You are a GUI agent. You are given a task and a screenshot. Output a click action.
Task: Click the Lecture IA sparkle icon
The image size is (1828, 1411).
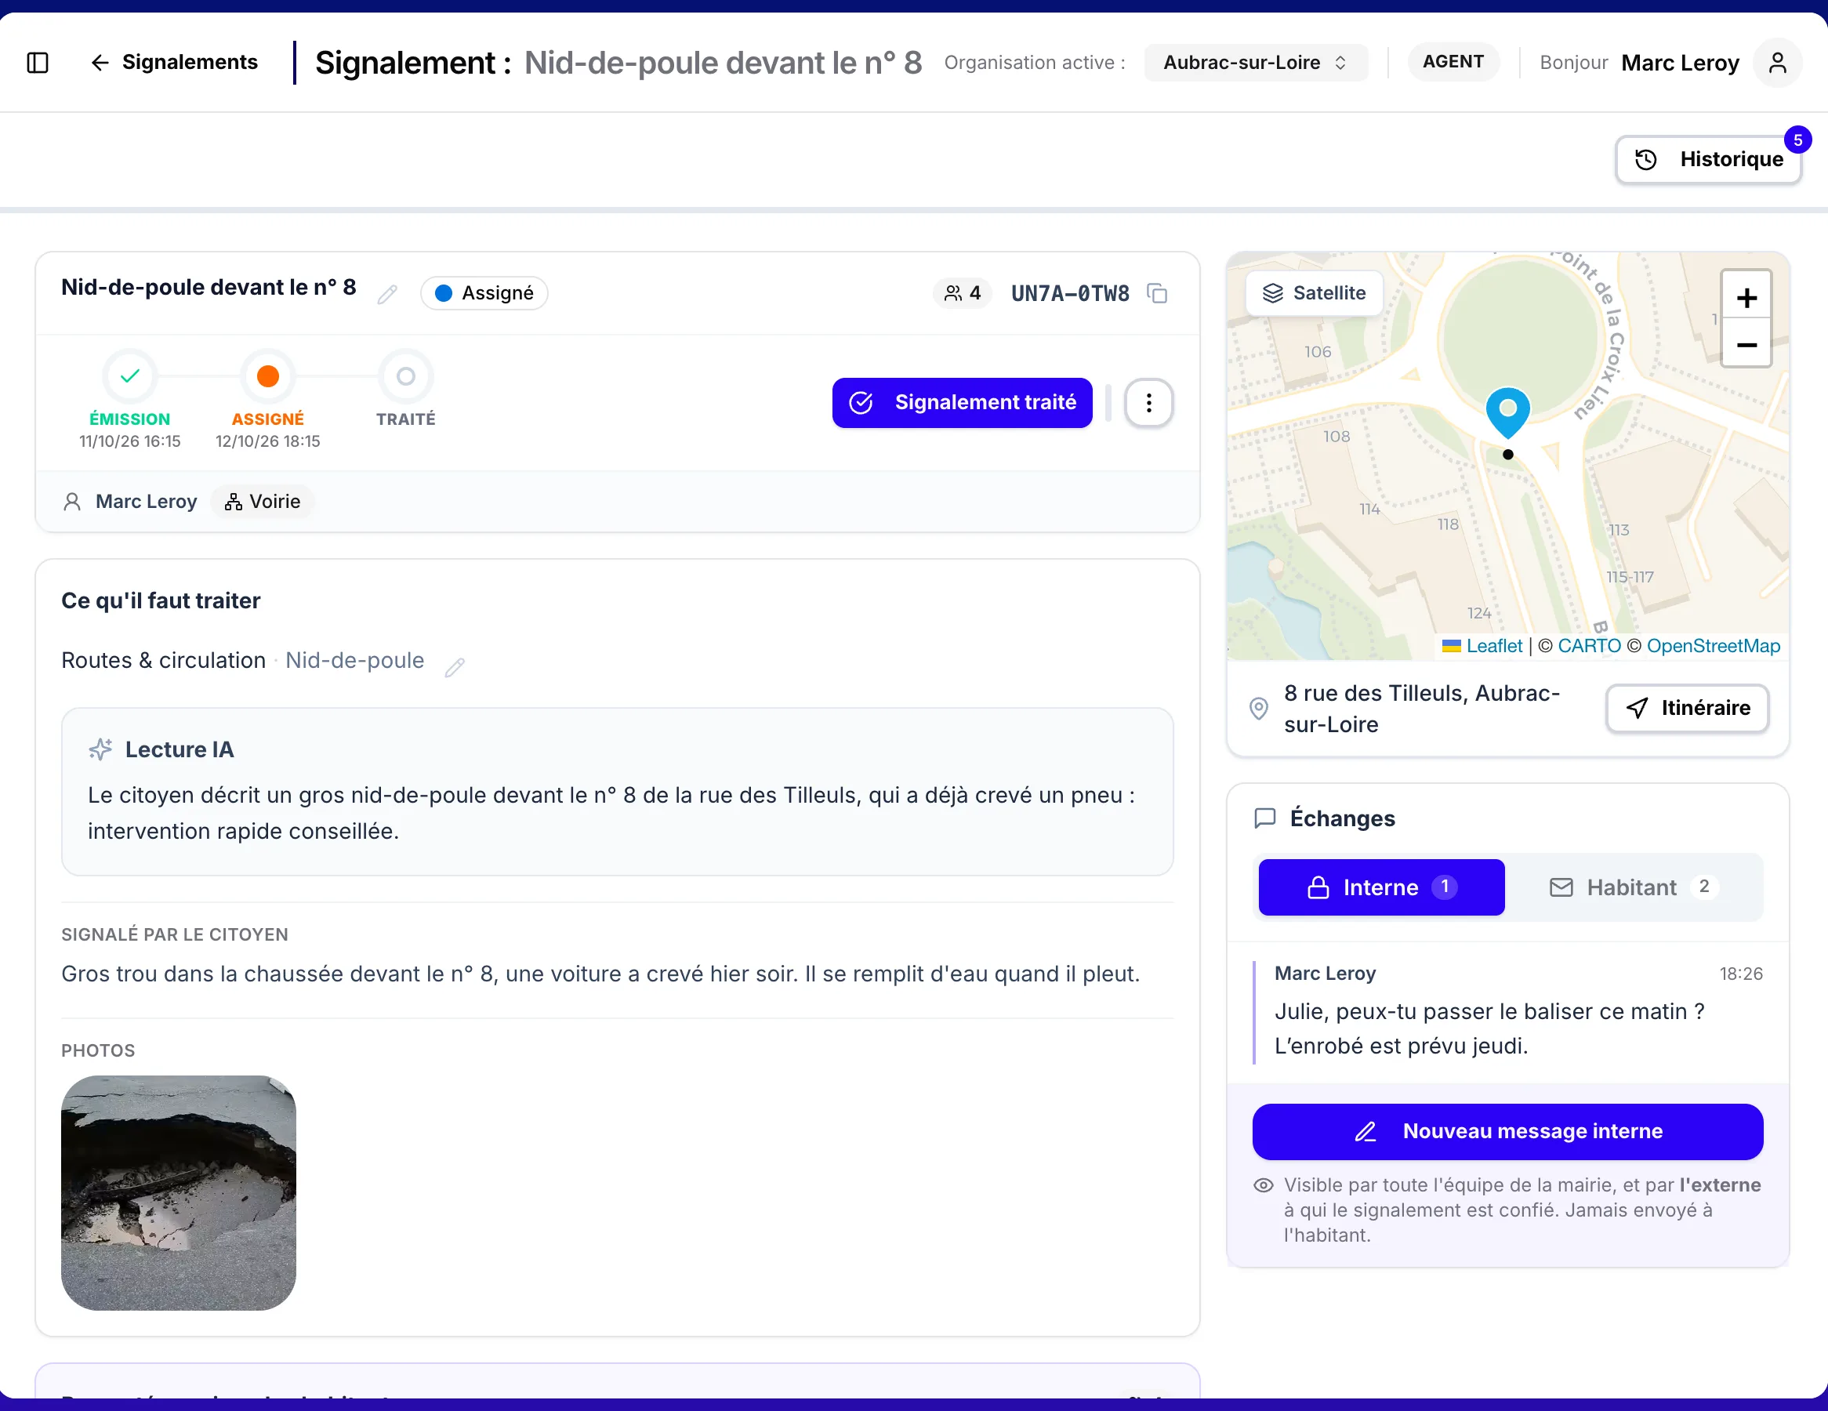coord(100,749)
